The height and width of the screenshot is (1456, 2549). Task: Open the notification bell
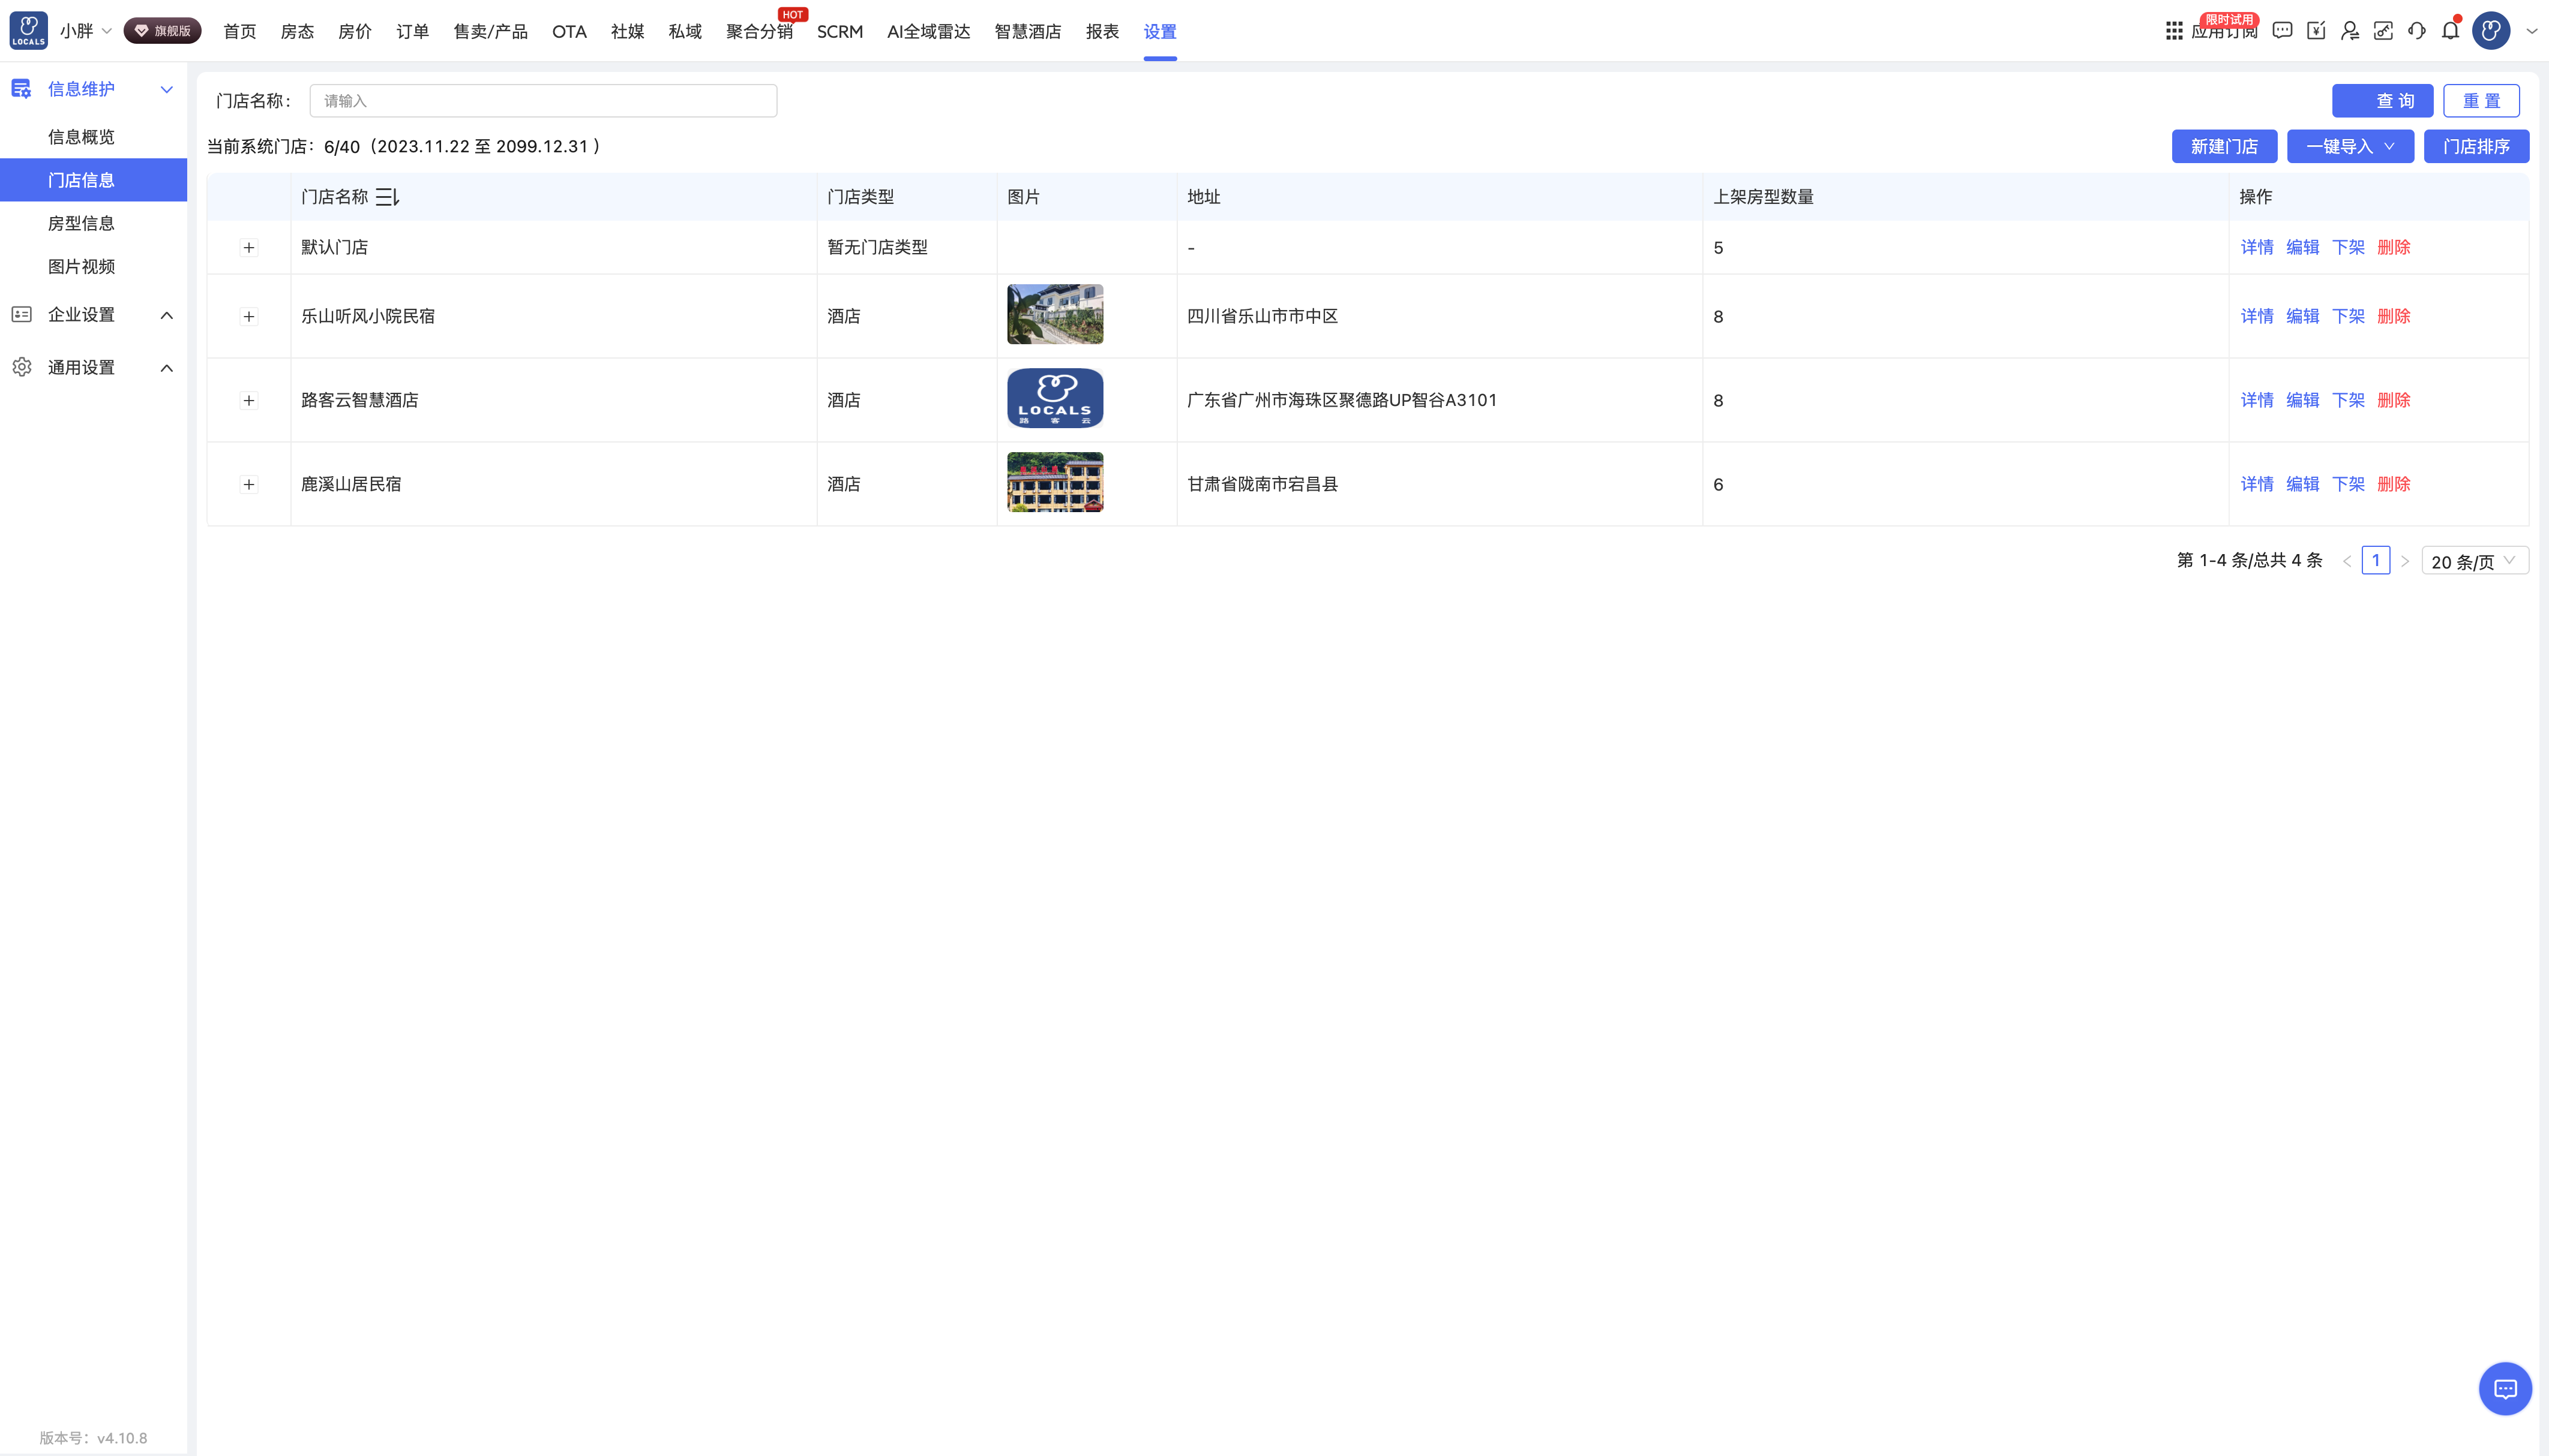coord(2450,31)
